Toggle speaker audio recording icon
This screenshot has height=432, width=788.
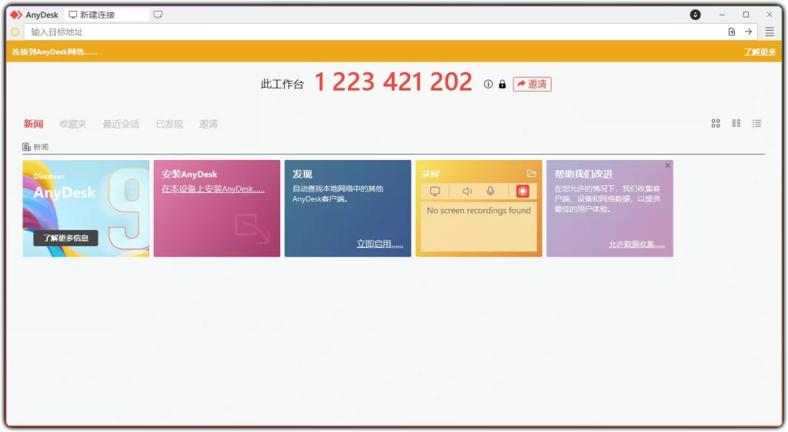tap(467, 191)
